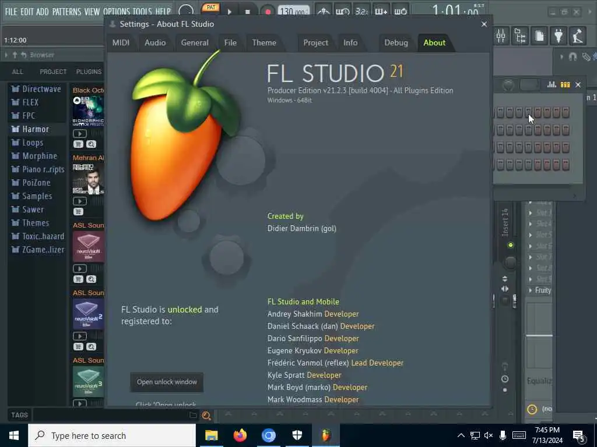Click the neuroVision 3 pack thumbnail
The height and width of the screenshot is (447, 597).
[89, 382]
